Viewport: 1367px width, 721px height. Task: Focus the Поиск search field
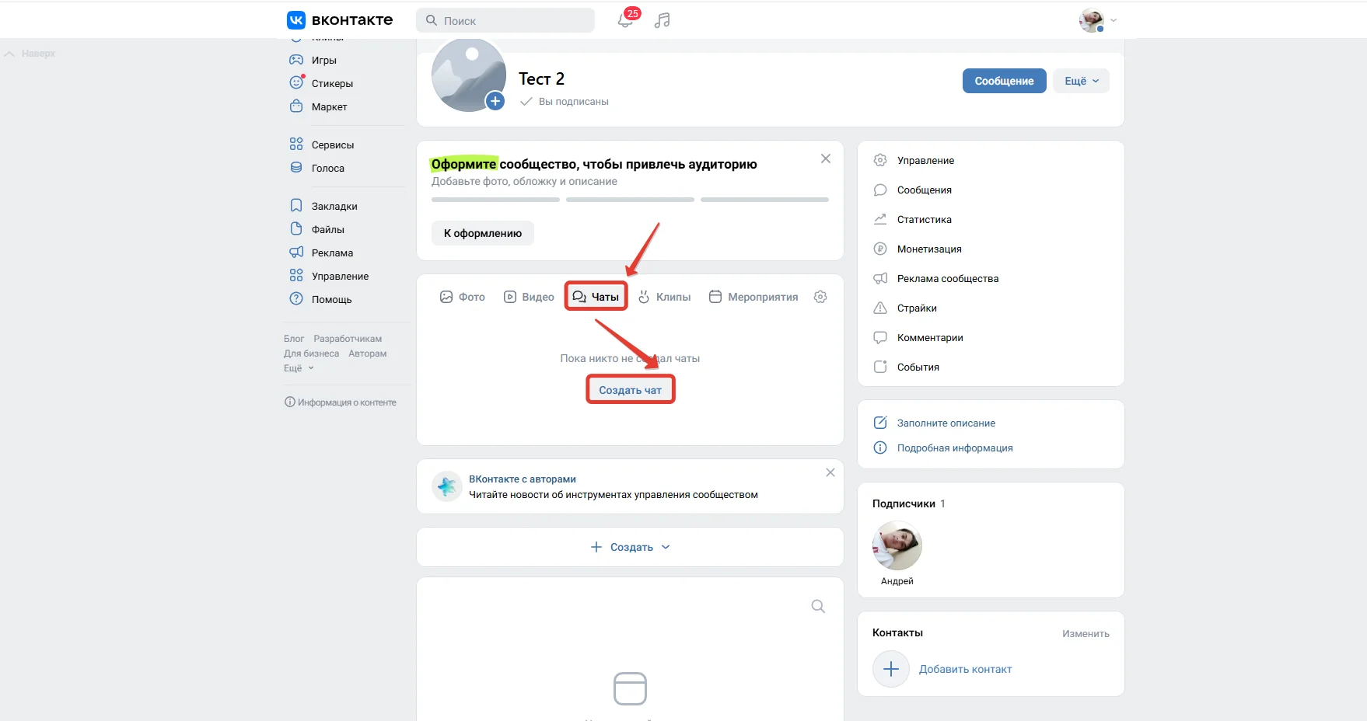pos(505,20)
